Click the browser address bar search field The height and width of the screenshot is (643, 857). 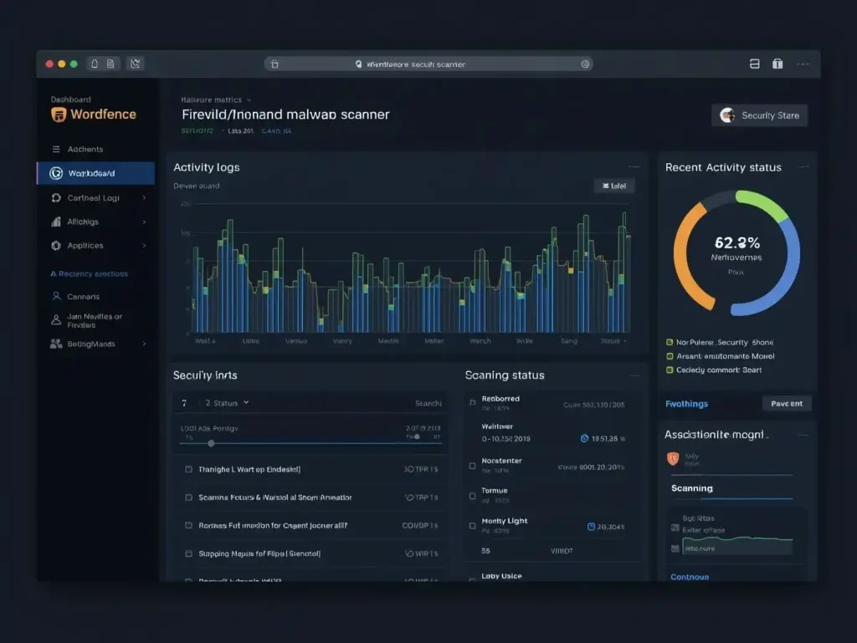coord(428,64)
